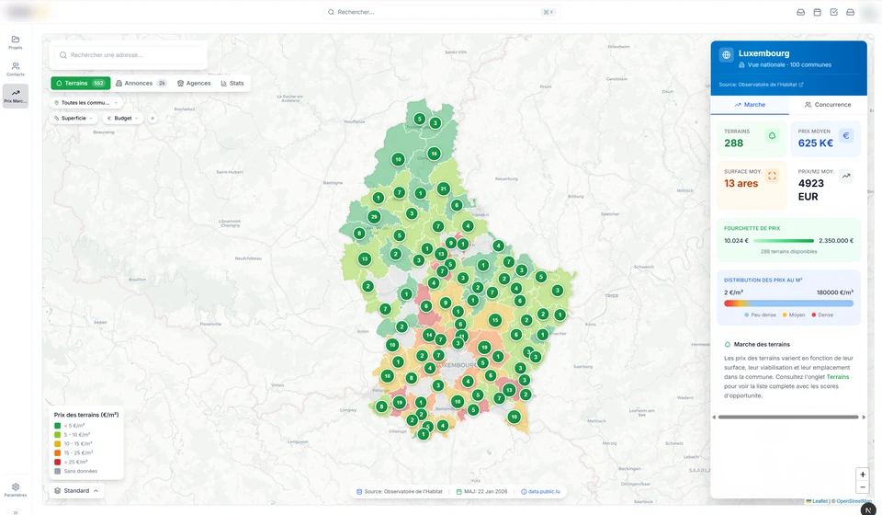Expand the Standard map style selector

tap(76, 491)
